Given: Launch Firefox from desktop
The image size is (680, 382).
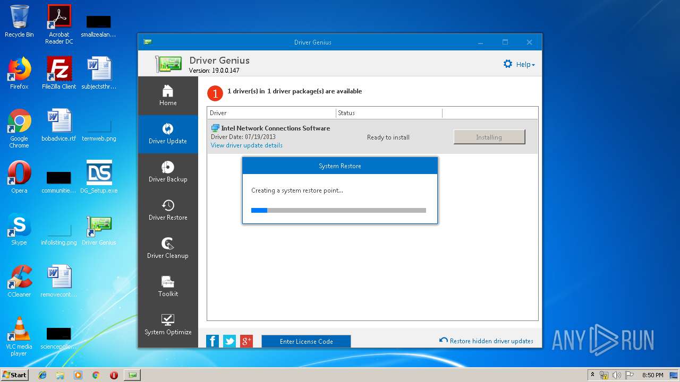Looking at the screenshot, I should tap(19, 73).
